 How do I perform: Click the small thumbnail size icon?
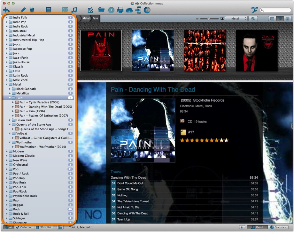(x=197, y=19)
